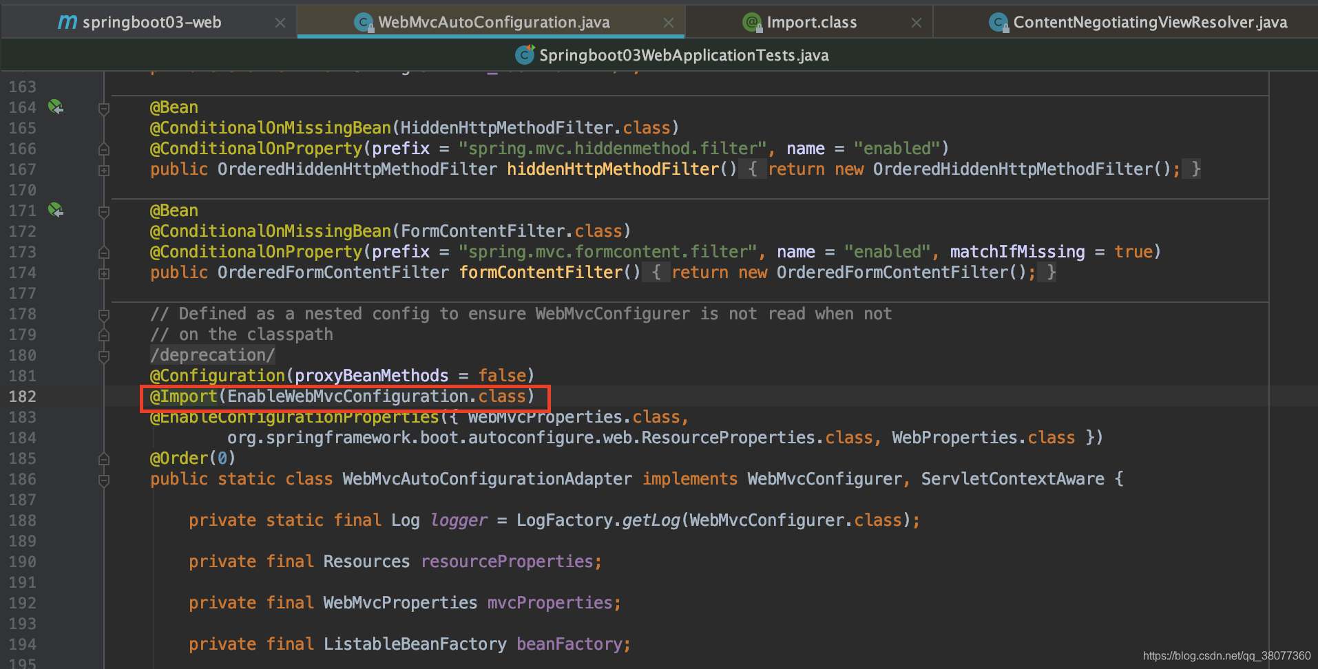This screenshot has height=669, width=1318.
Task: Select the WebMvcAutoConfiguration.java tab
Action: (492, 22)
